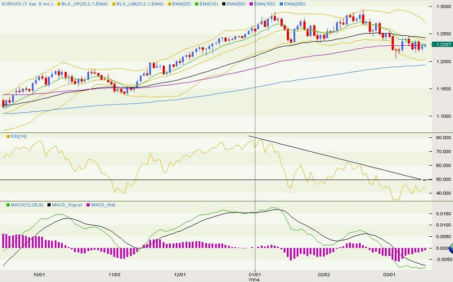The height and width of the screenshot is (282, 453).
Task: Click the 0.0150 MACD axis label
Action: tap(444, 213)
